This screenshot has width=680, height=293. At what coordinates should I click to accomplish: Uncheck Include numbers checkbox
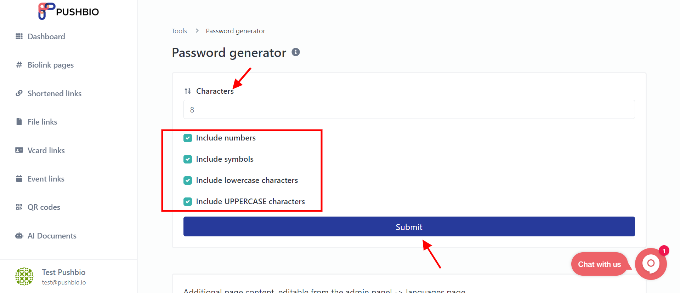click(188, 138)
